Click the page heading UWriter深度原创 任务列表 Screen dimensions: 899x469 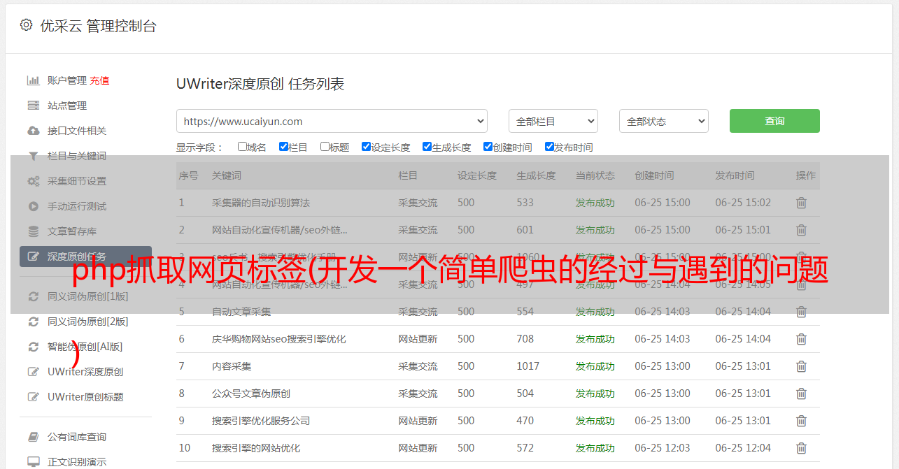coord(260,84)
